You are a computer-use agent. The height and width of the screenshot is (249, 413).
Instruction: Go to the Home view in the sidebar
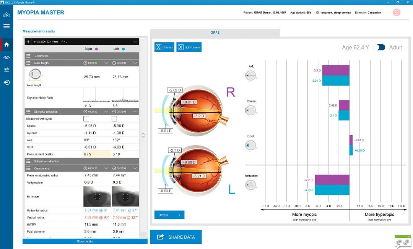click(x=7, y=44)
